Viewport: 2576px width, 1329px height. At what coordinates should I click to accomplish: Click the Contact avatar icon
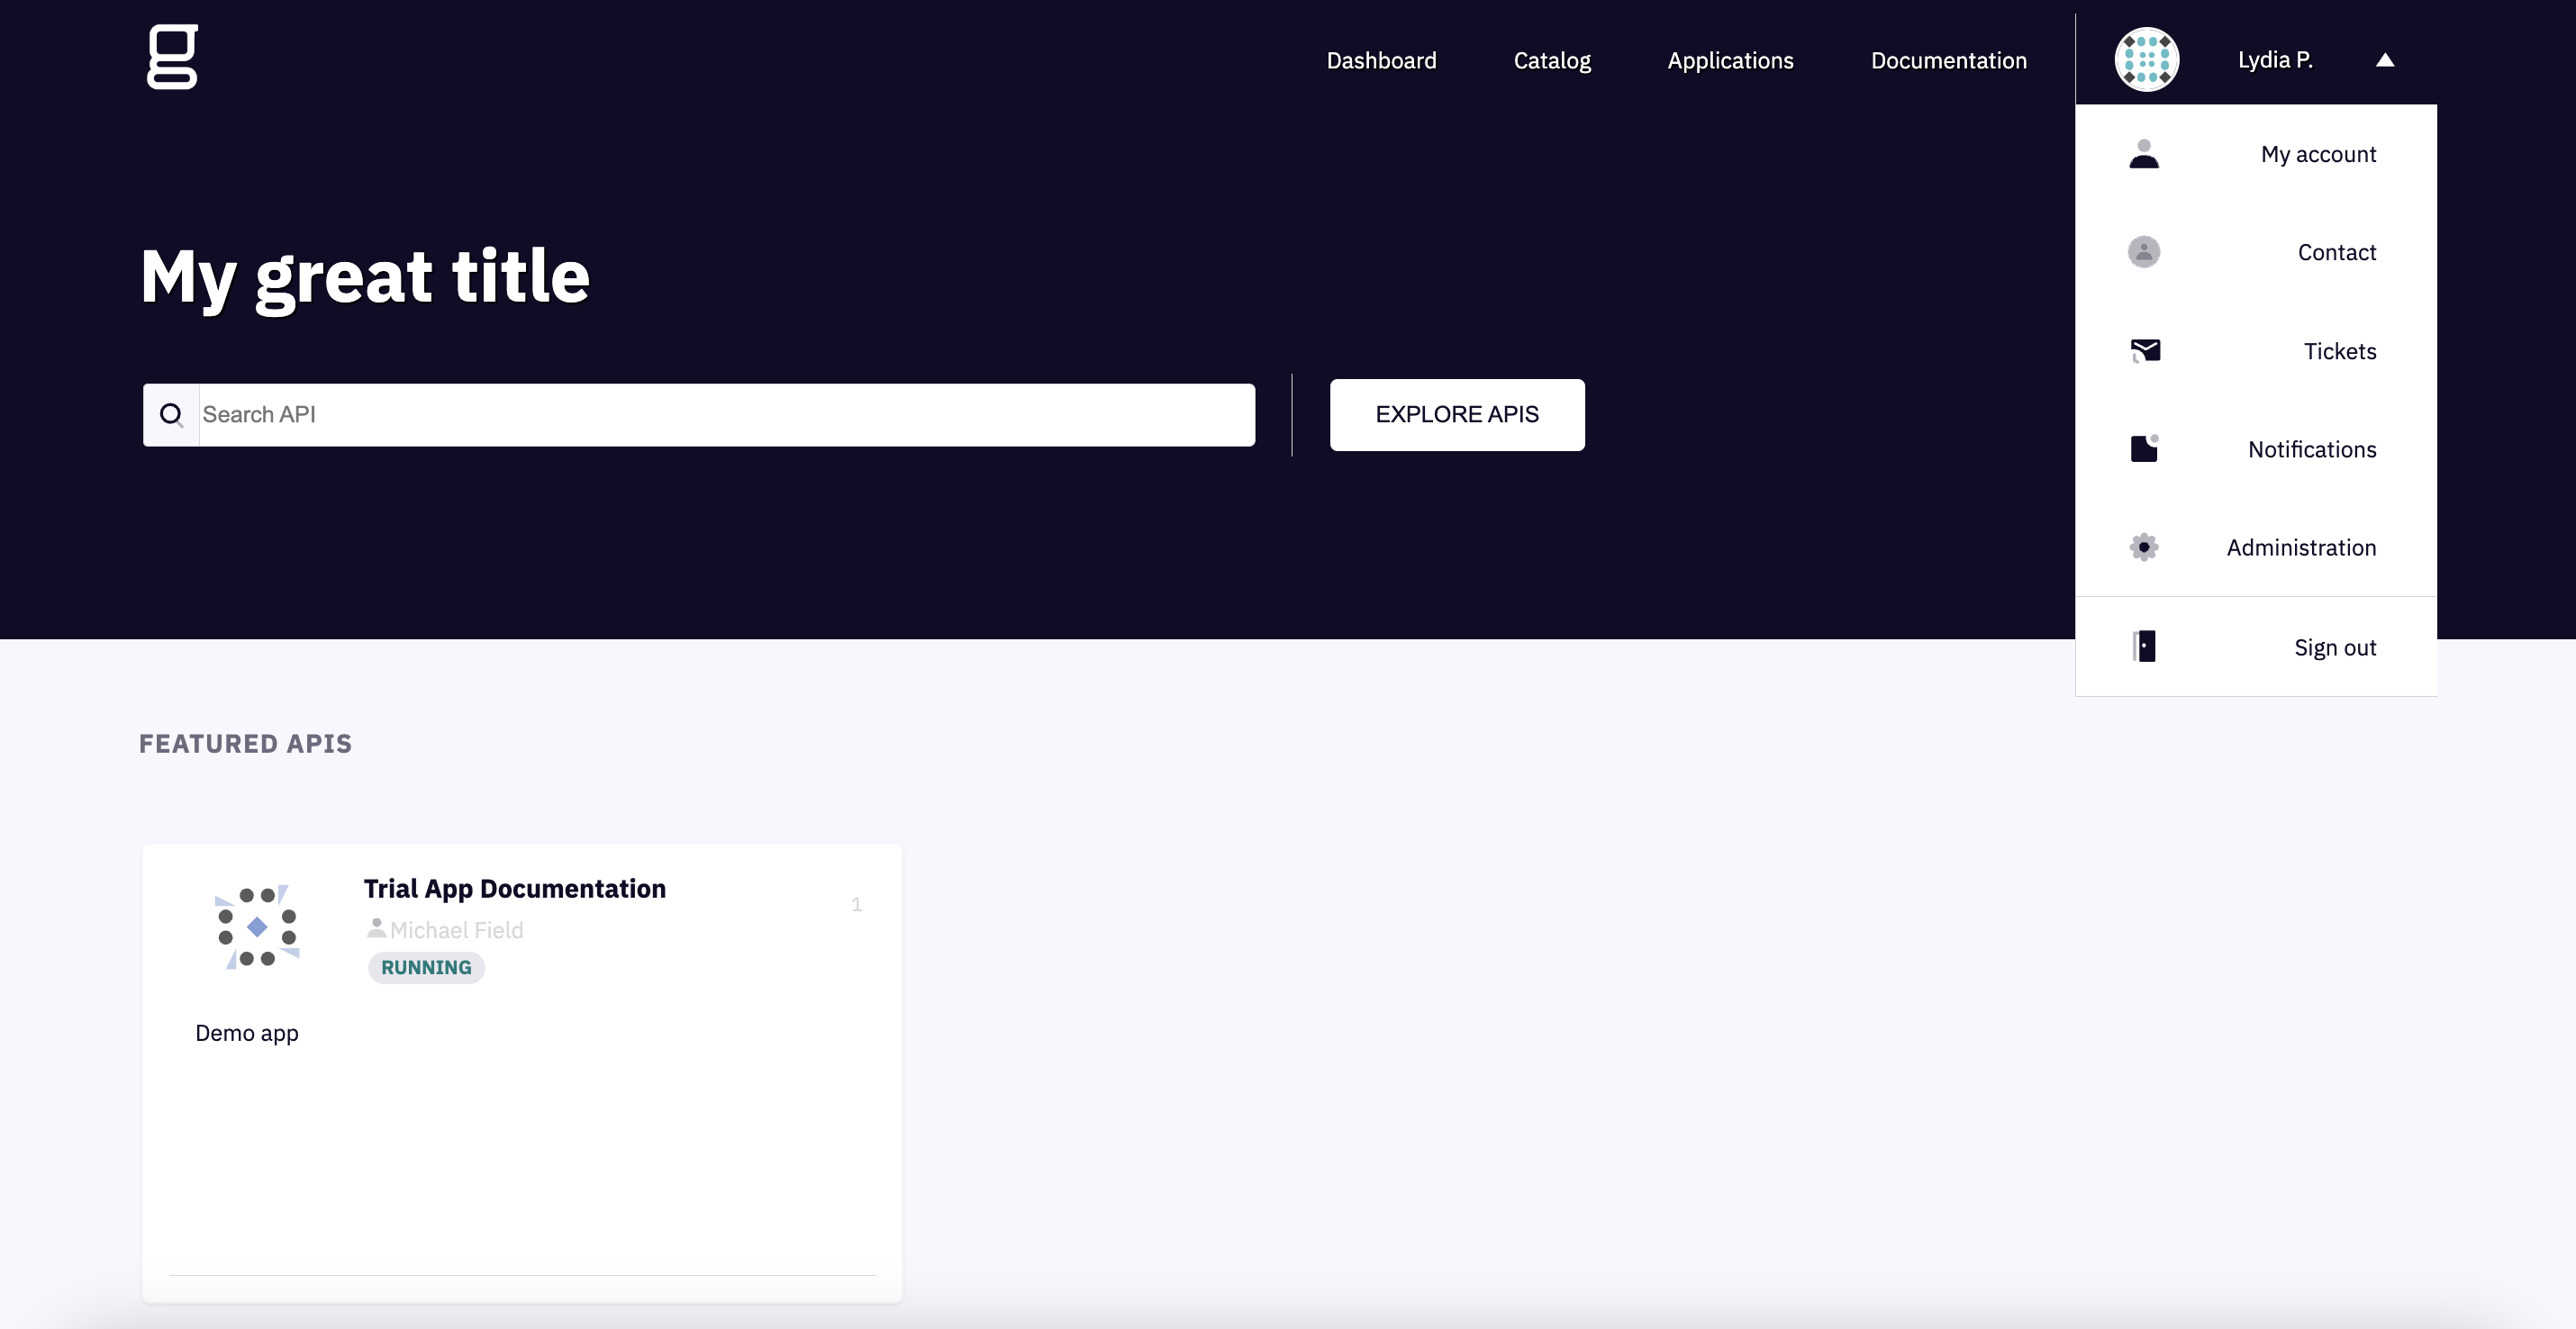(x=2143, y=252)
